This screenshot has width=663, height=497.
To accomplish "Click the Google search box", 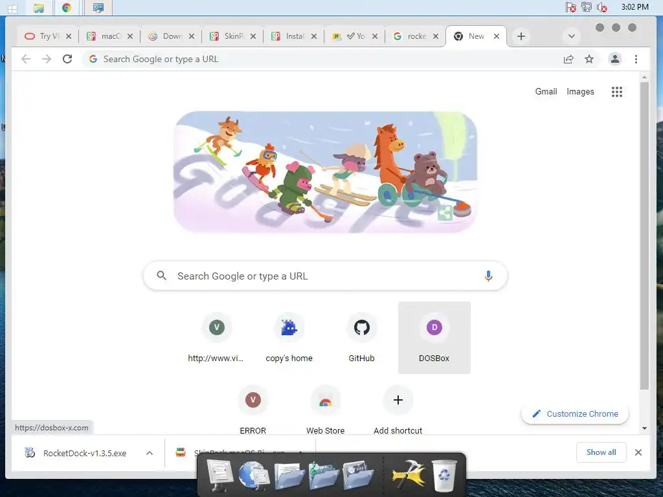I will [325, 276].
